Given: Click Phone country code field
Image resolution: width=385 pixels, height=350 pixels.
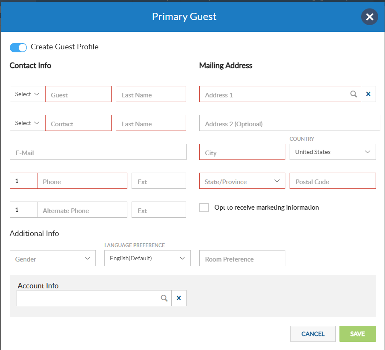Looking at the screenshot, I should pos(23,181).
